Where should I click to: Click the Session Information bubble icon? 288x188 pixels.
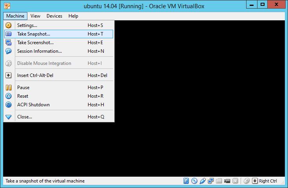9,51
